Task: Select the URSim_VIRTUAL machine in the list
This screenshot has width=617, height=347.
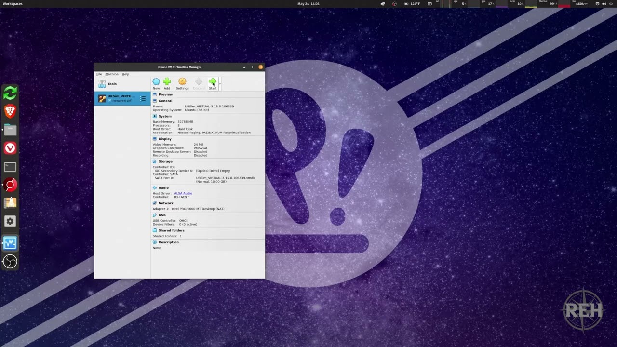Action: pyautogui.click(x=122, y=98)
